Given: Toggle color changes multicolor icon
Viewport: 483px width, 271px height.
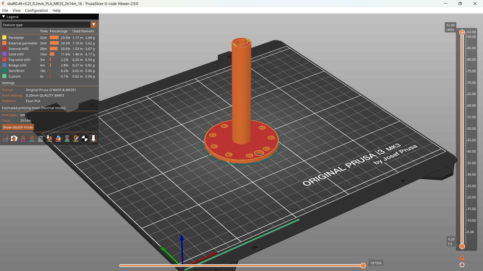Looking at the screenshot, I should point(58,138).
